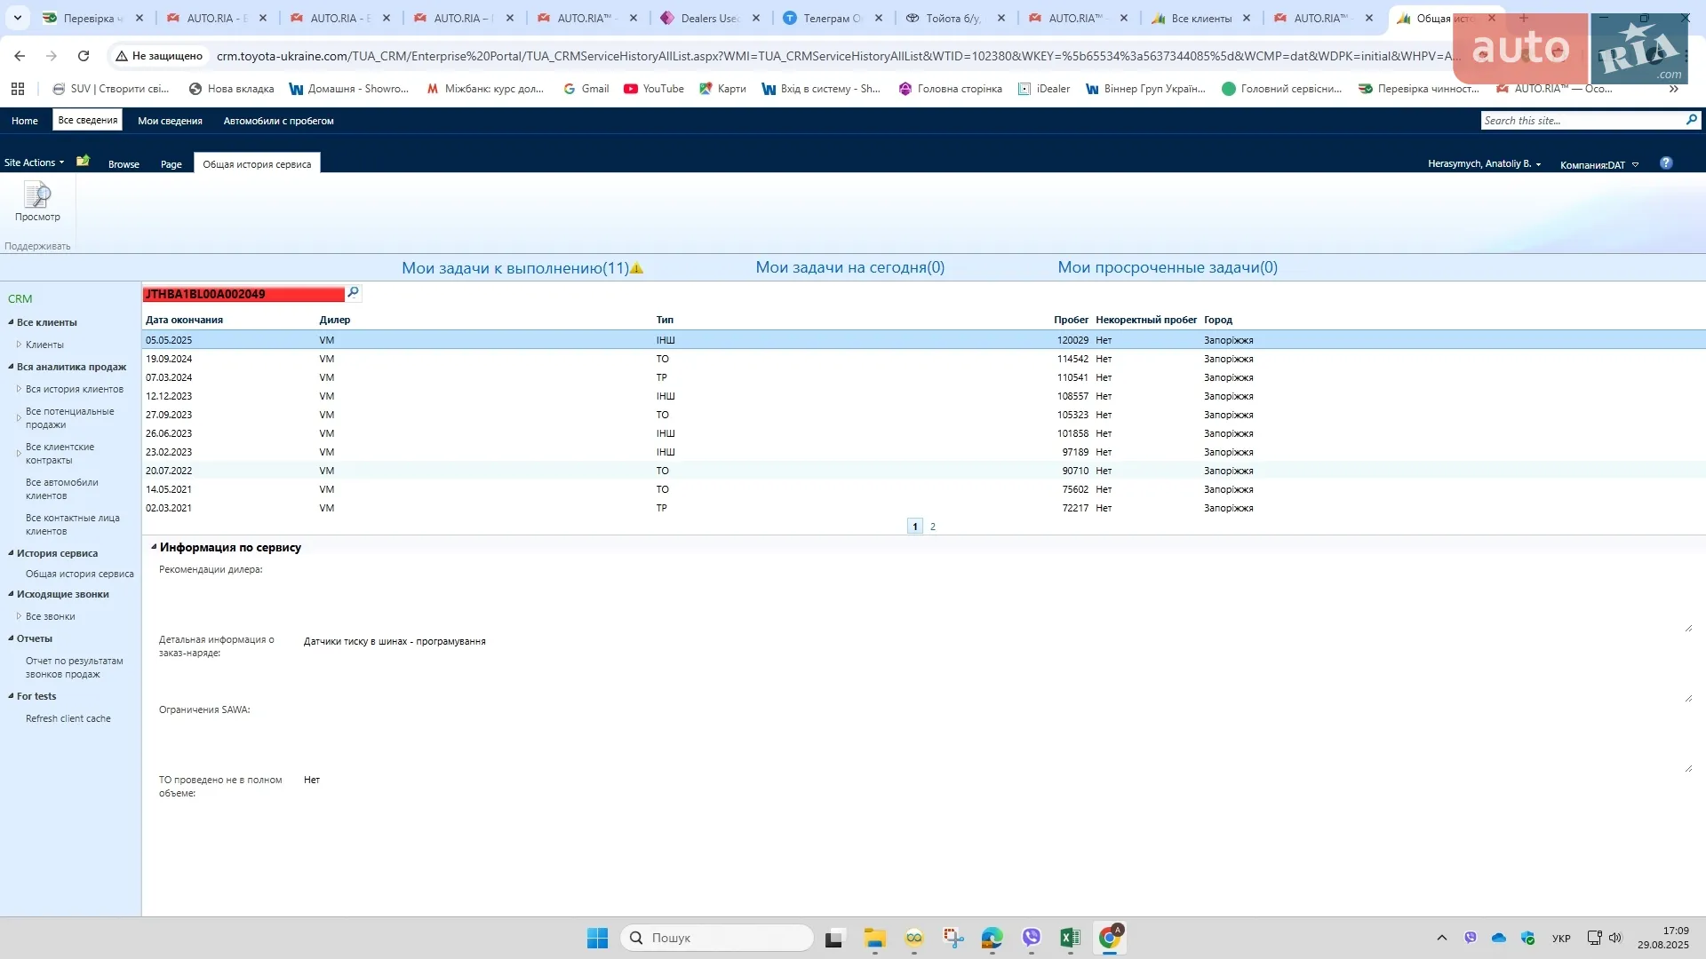Reload the page with the browser refresh icon
Screen dimensions: 1706x959
click(84, 56)
